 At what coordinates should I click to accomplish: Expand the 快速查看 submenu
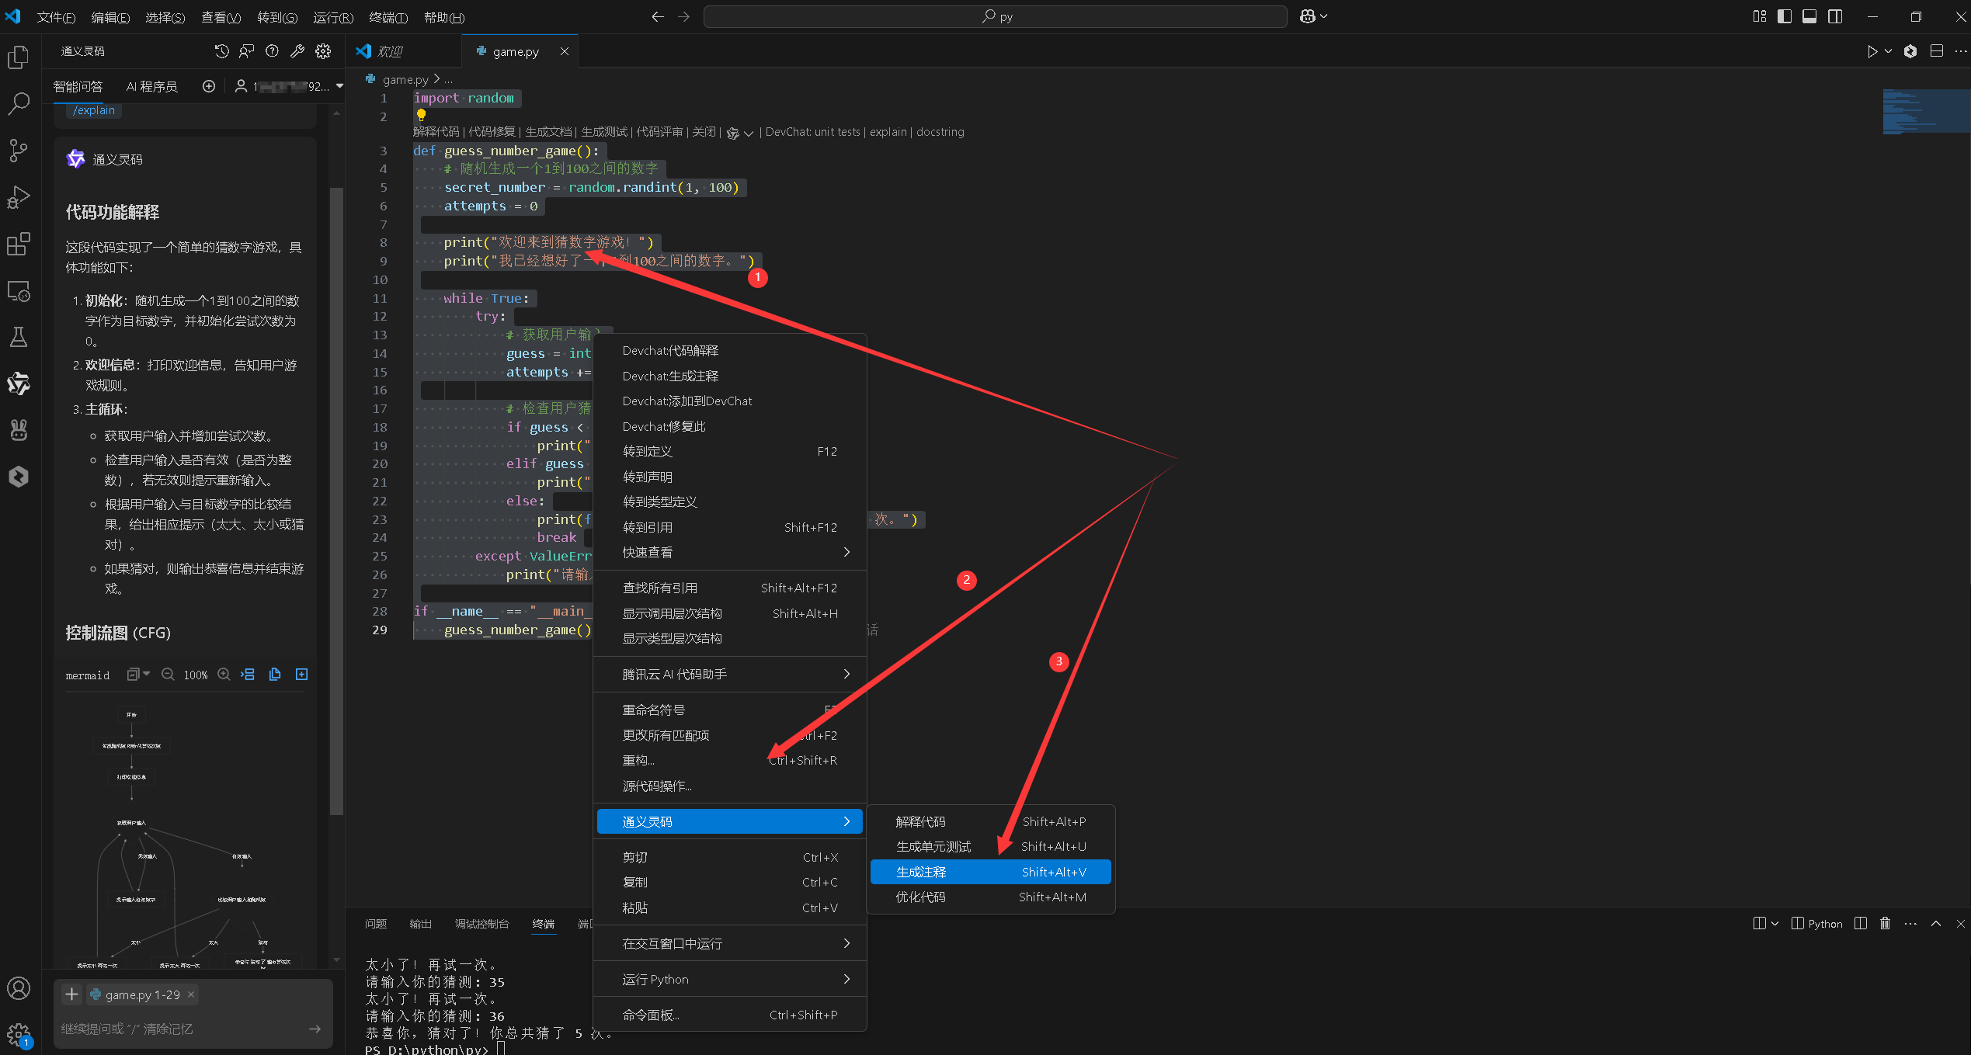coord(730,552)
